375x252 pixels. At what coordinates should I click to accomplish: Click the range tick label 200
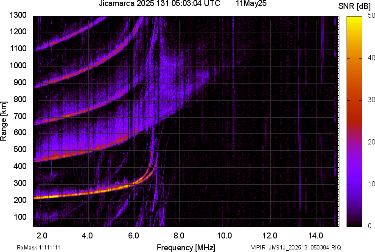(x=20, y=200)
